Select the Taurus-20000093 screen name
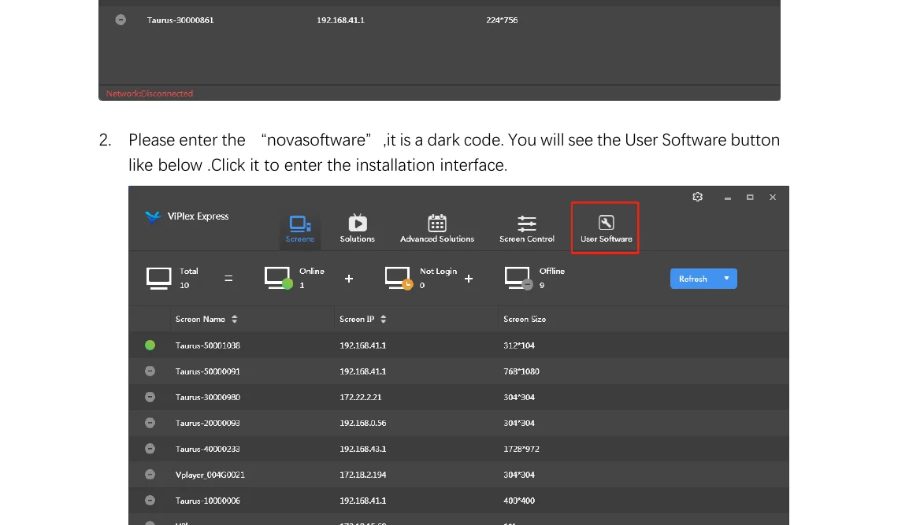 point(207,423)
